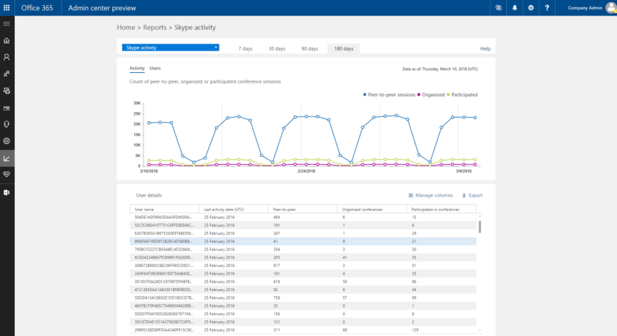This screenshot has height=336, width=617.
Task: Sort by the Peer-to-peer column header
Action: click(x=284, y=209)
